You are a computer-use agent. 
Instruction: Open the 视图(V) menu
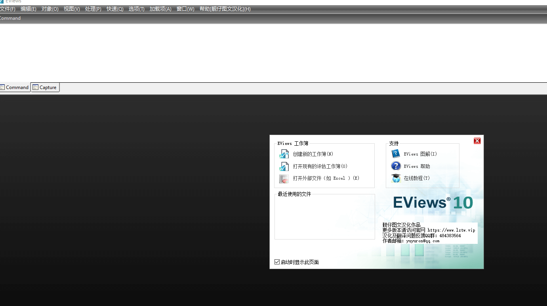(x=72, y=9)
